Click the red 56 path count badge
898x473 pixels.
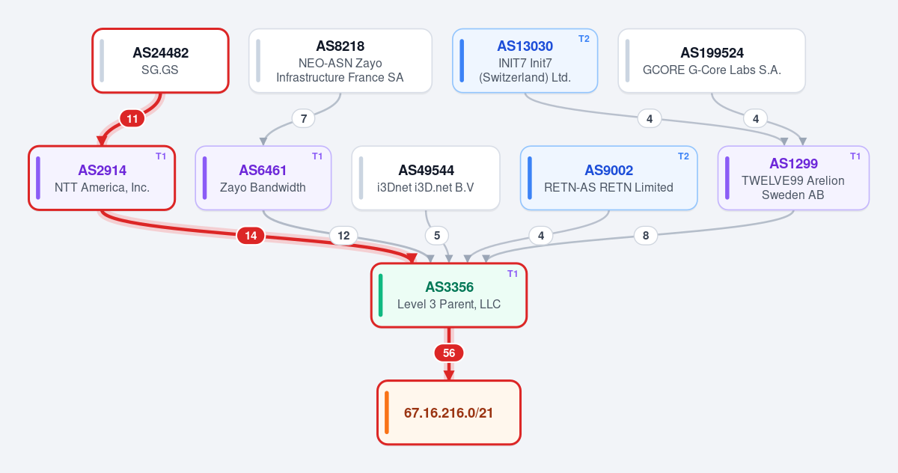449,353
